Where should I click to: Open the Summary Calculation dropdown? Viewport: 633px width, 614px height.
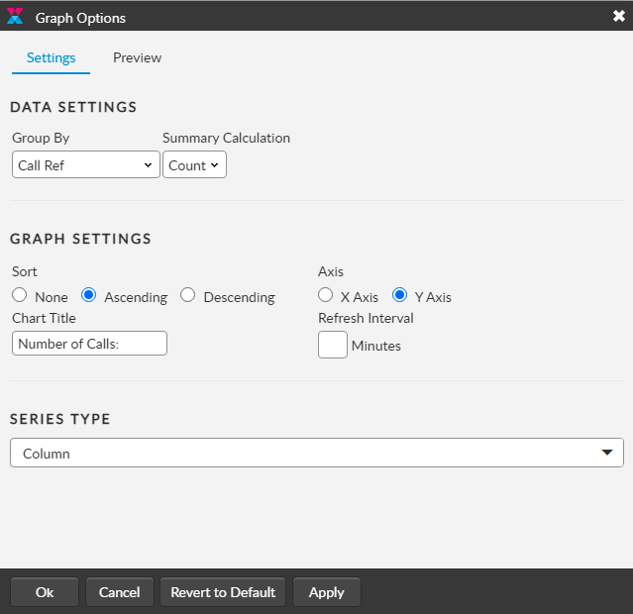coord(194,165)
